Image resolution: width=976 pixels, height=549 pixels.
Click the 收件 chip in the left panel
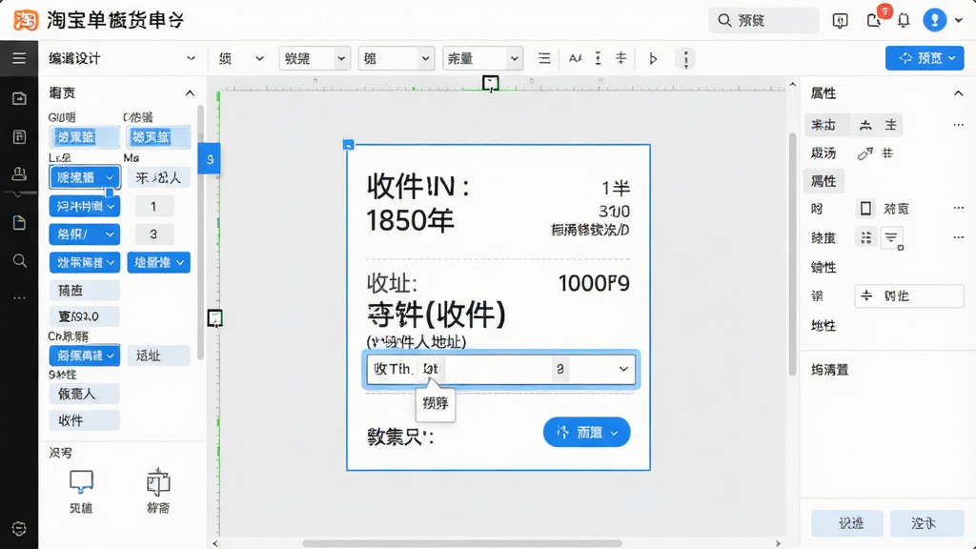click(84, 420)
